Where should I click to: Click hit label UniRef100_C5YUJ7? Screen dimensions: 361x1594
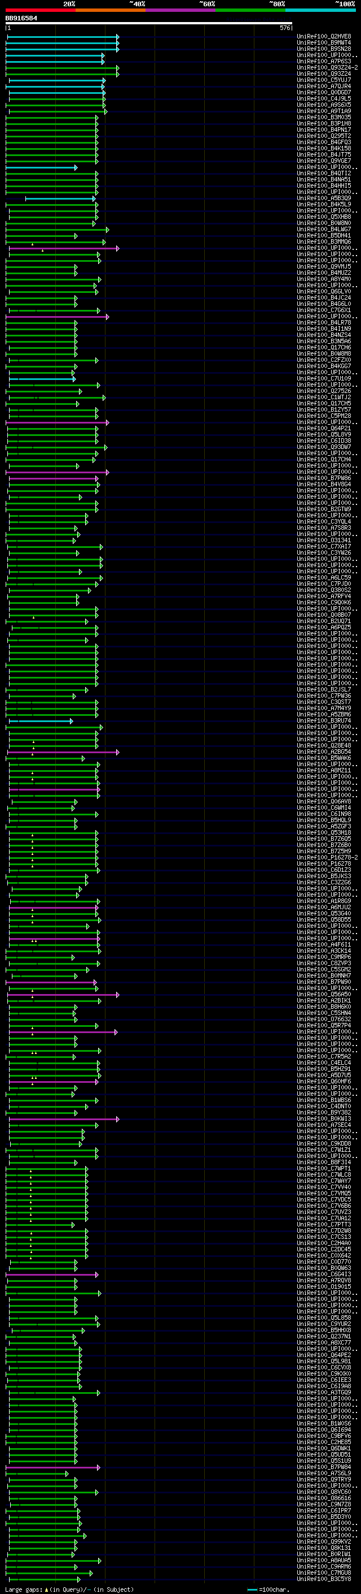(x=324, y=80)
